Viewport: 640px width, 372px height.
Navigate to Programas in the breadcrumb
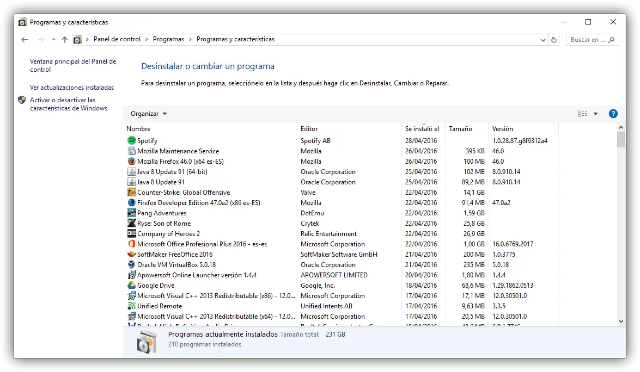[168, 39]
